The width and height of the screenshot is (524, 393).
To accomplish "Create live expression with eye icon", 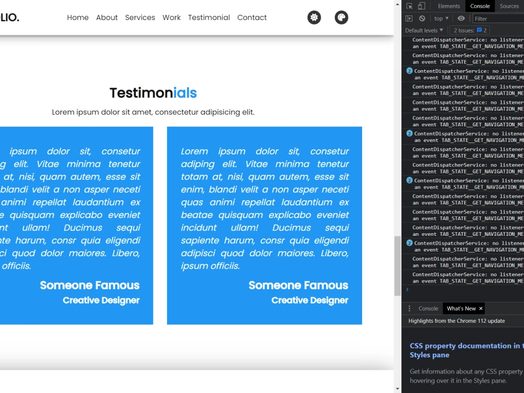I will (461, 18).
